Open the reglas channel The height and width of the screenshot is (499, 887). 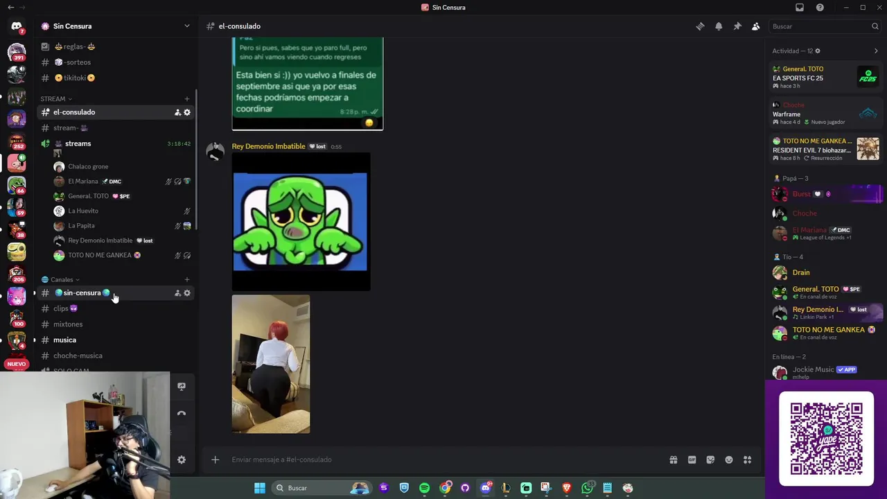(x=74, y=46)
